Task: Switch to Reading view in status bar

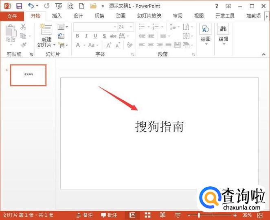Action: 162,215
